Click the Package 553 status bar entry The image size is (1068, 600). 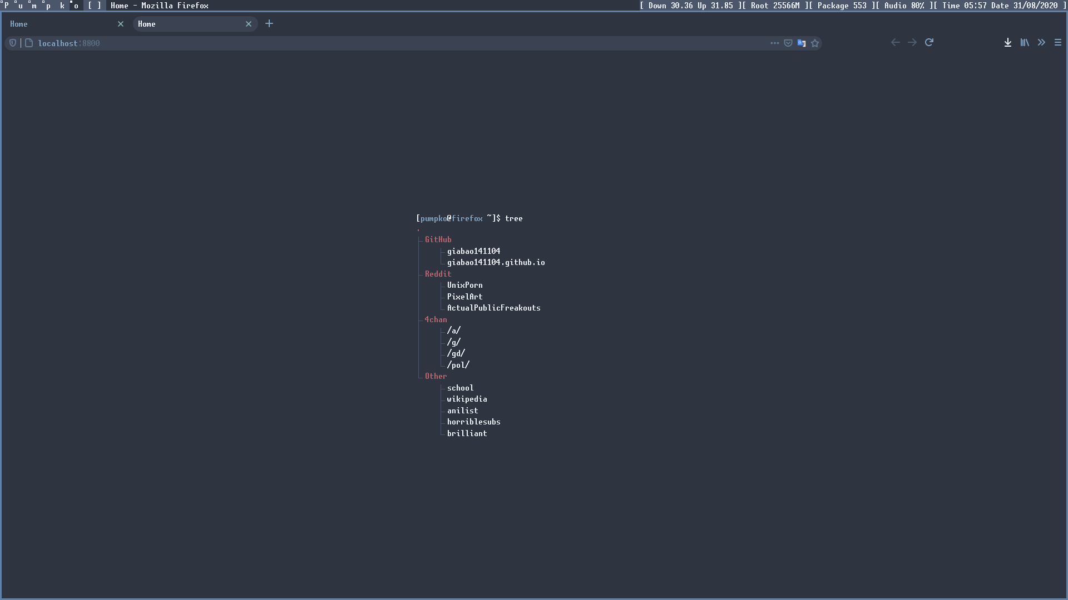[842, 6]
